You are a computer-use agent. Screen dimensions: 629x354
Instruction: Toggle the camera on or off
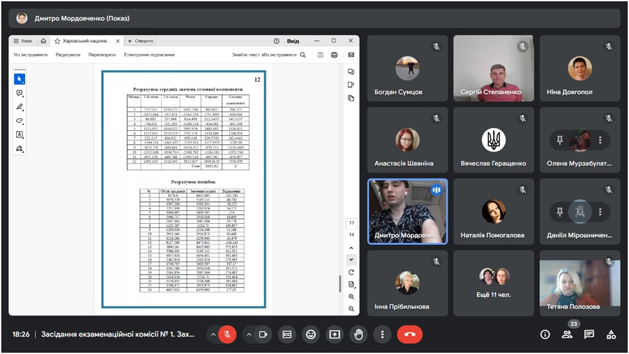tap(263, 334)
